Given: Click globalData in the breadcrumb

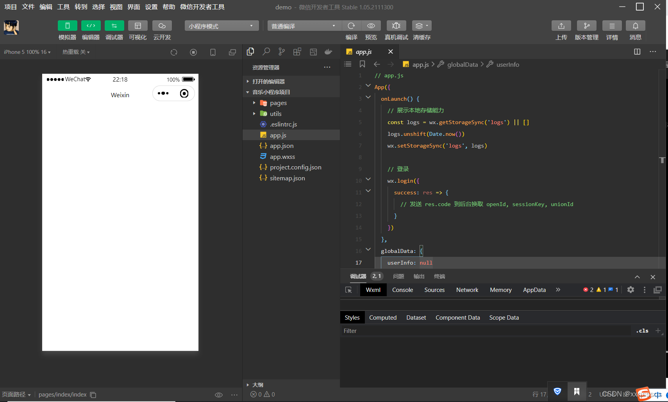Looking at the screenshot, I should (x=462, y=64).
